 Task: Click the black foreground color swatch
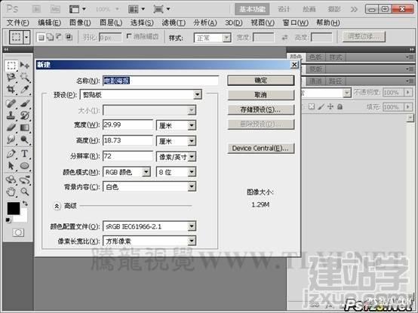pyautogui.click(x=14, y=208)
